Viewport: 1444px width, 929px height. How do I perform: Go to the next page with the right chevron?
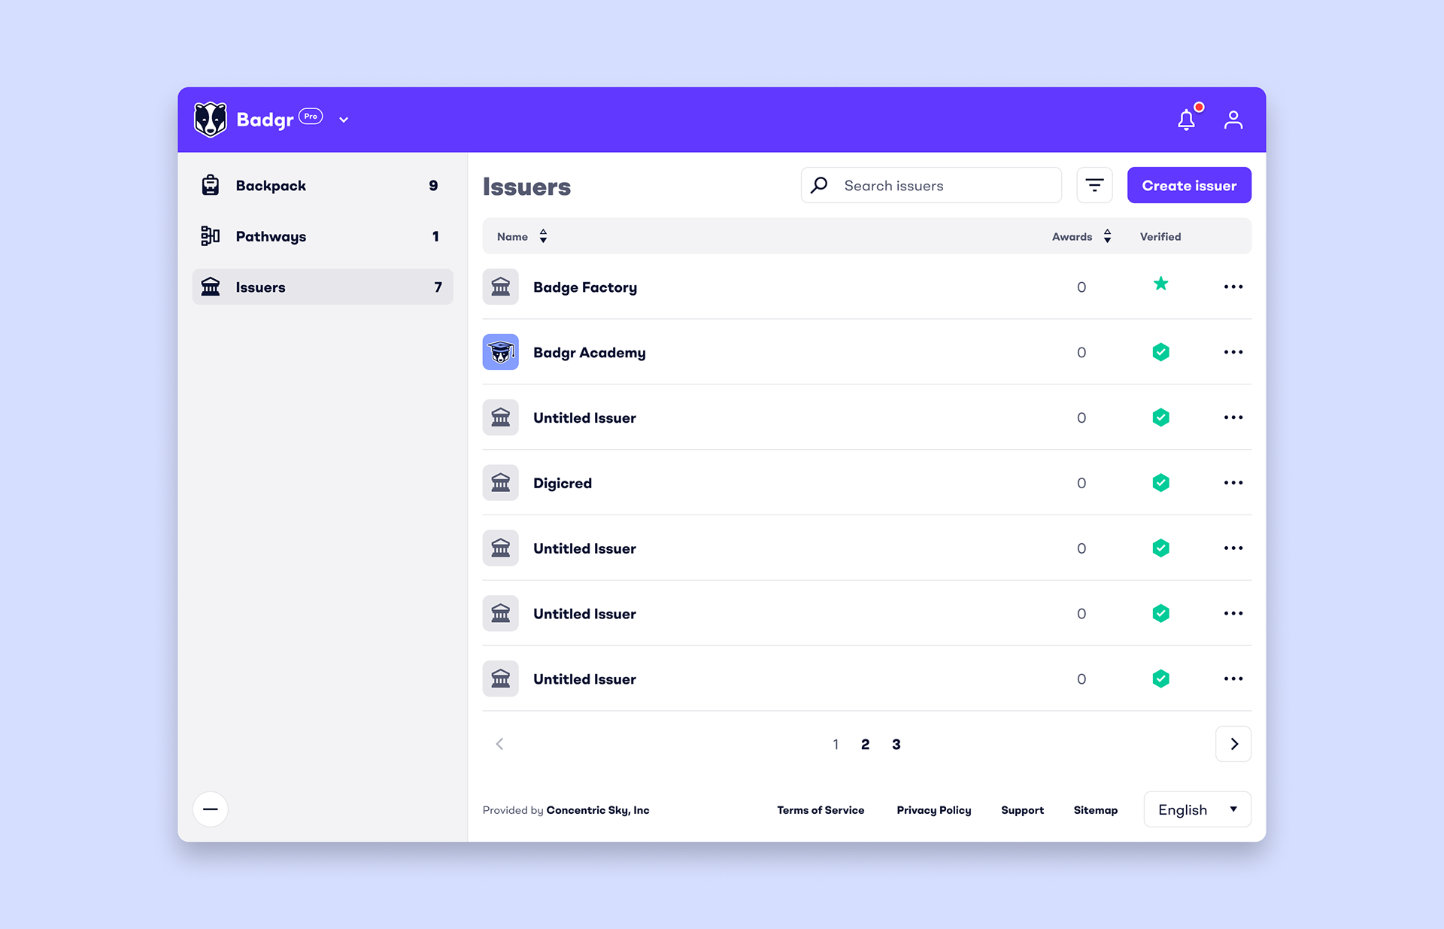1233,744
